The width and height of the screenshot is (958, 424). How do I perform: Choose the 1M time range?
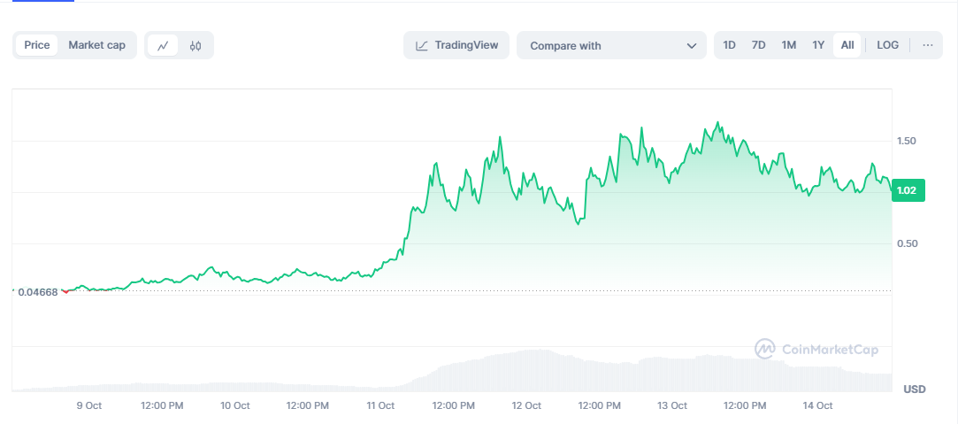click(x=788, y=45)
